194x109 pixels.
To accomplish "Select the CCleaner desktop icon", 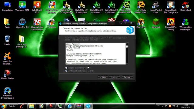I will point(52,23).
